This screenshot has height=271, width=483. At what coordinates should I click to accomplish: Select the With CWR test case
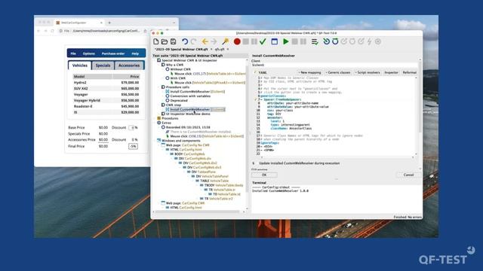tap(178, 78)
